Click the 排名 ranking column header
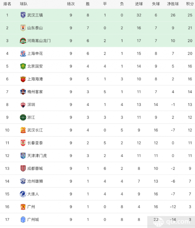 [7, 4]
